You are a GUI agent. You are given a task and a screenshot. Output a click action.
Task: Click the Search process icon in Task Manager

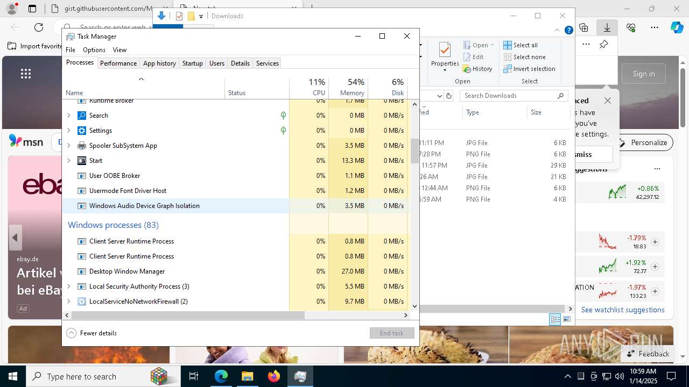[82, 116]
